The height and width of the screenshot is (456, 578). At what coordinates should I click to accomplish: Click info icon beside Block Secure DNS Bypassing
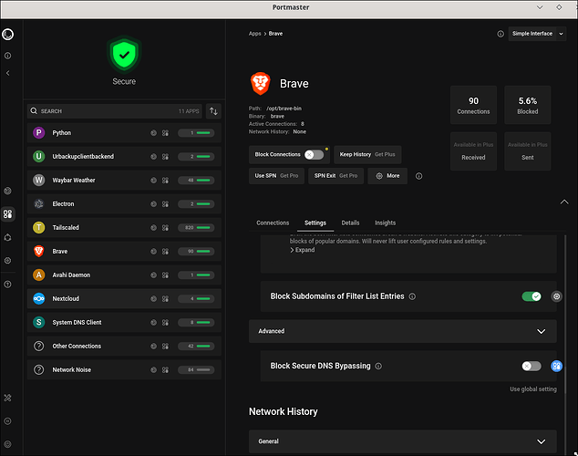378,366
